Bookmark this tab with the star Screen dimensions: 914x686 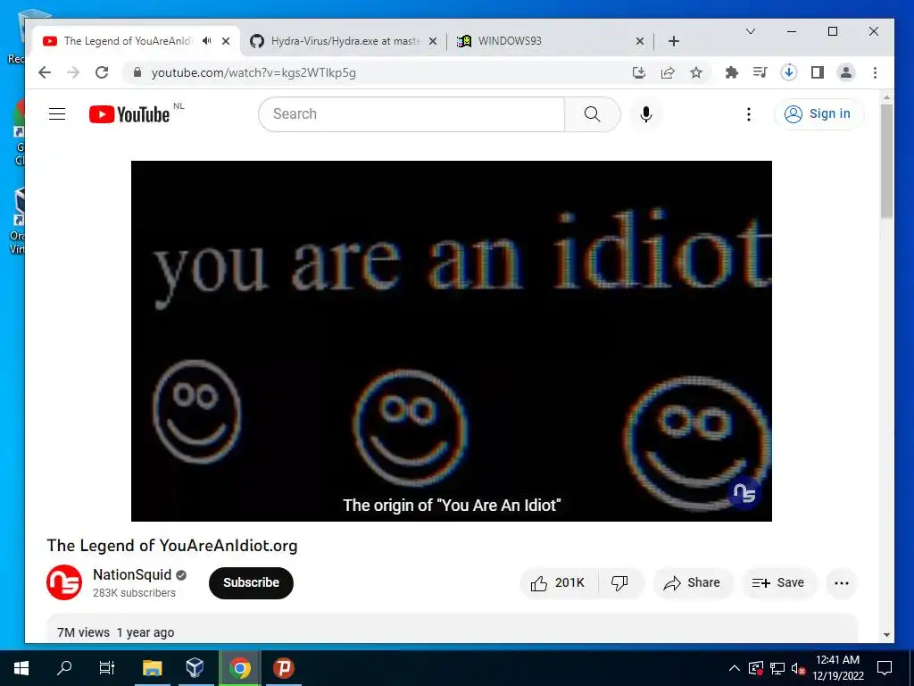696,72
